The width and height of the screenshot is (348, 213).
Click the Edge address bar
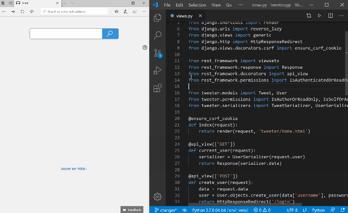tap(74, 12)
